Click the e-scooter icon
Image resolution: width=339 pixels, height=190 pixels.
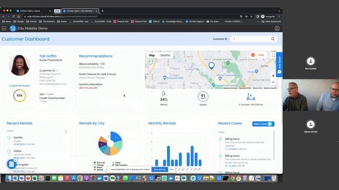[x=251, y=97]
